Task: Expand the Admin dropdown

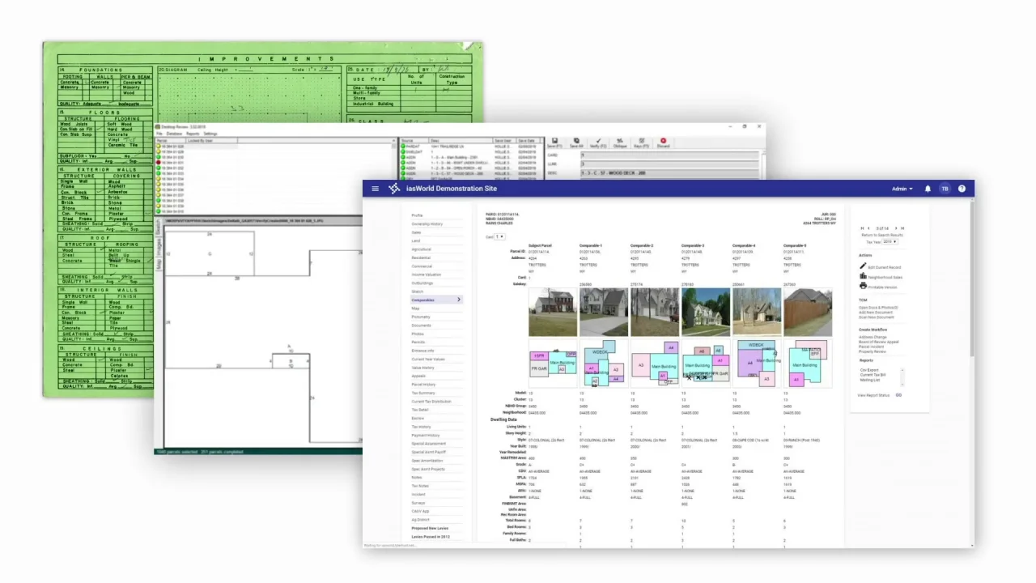Action: point(902,189)
